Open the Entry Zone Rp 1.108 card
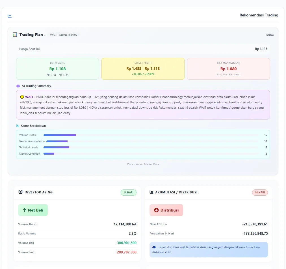286x269 pixels. (57, 69)
